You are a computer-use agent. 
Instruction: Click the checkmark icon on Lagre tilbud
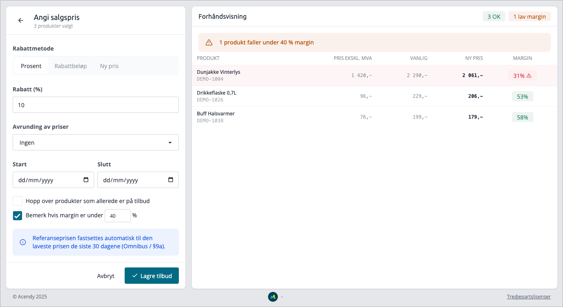point(135,276)
